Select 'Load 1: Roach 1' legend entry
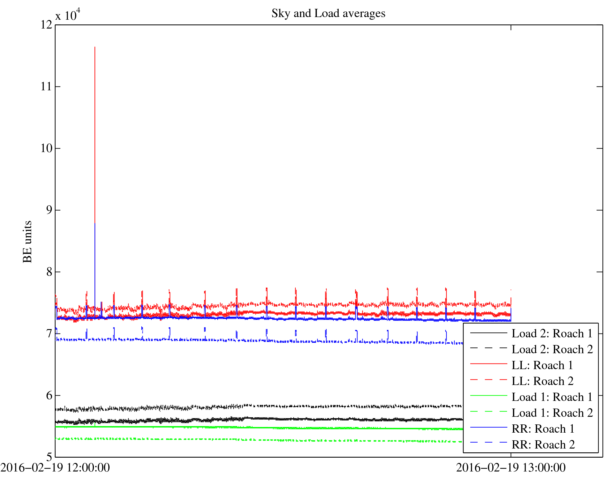The height and width of the screenshot is (495, 611). [x=552, y=397]
